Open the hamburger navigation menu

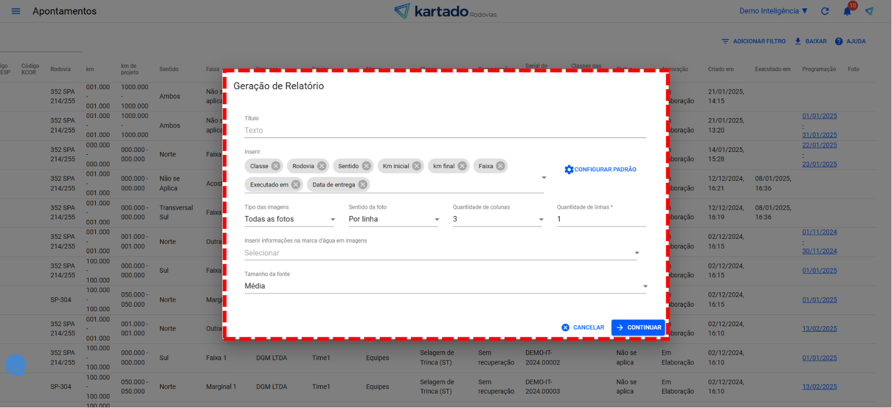pos(16,11)
